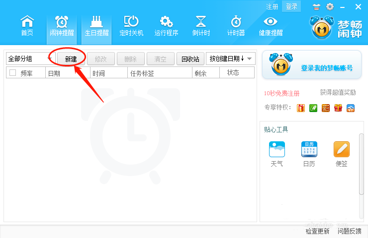
Task: Open the 日历 calendar tool
Action: click(x=309, y=154)
